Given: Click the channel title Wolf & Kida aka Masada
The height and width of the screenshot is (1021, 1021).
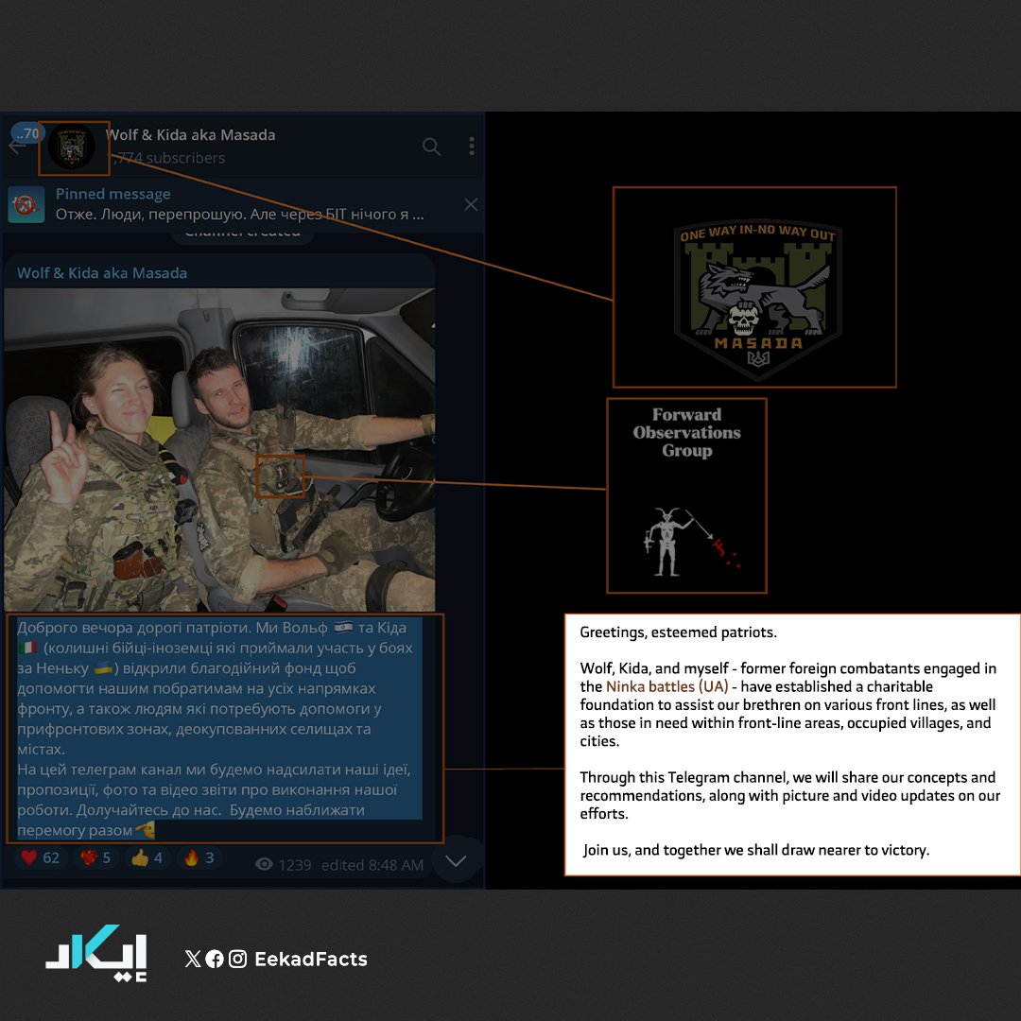Looking at the screenshot, I should [x=191, y=135].
